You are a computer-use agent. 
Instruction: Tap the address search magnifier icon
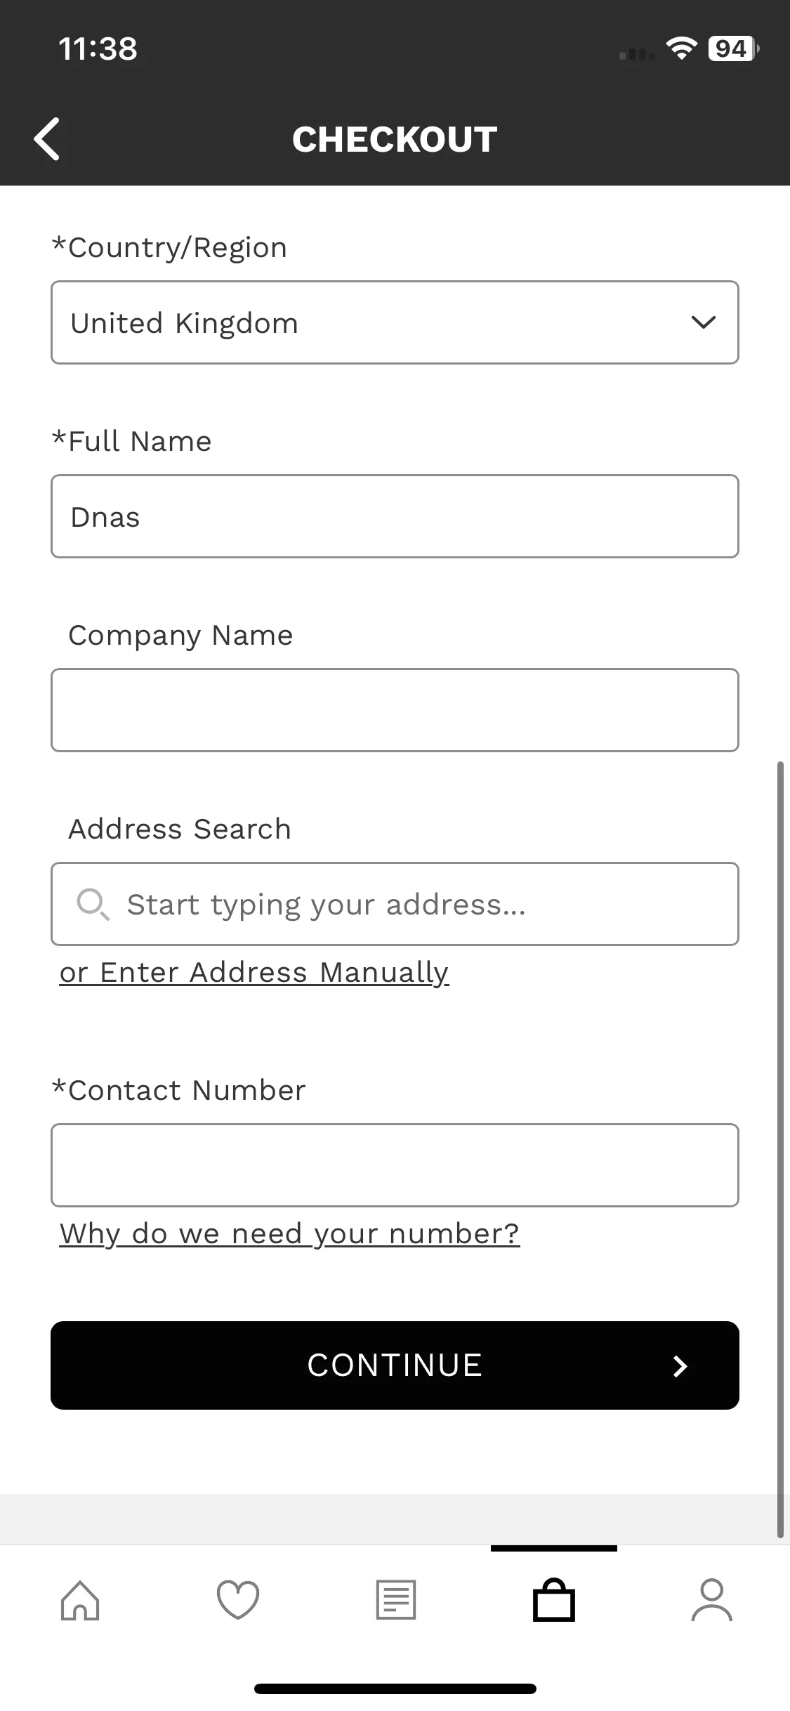93,904
